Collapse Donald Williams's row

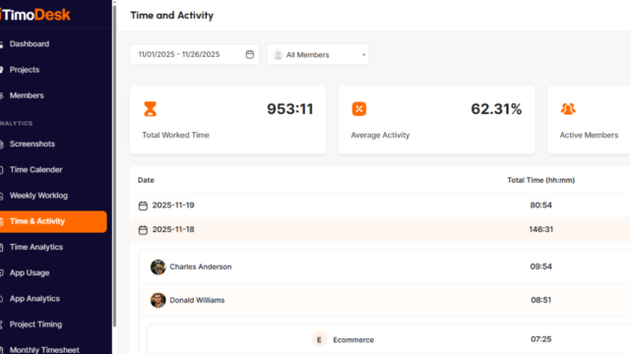coord(385,300)
